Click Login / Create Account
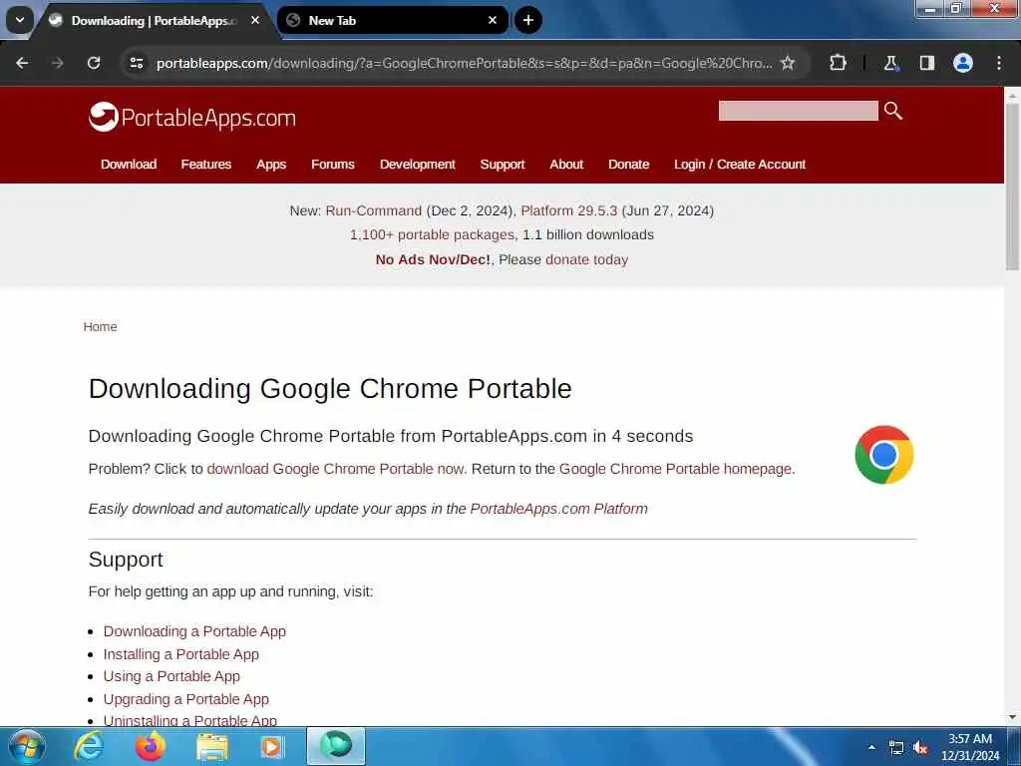 740,165
